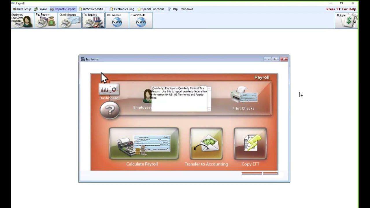Viewport: 370px width, 208px height.
Task: Click the Multiple icon at top right
Action: tap(346, 20)
